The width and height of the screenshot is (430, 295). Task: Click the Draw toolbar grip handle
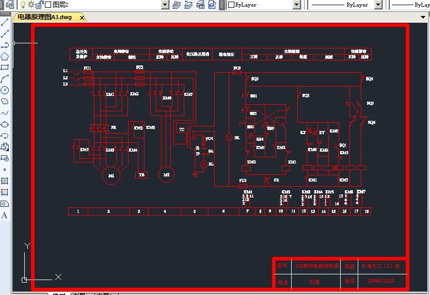pos(5,13)
